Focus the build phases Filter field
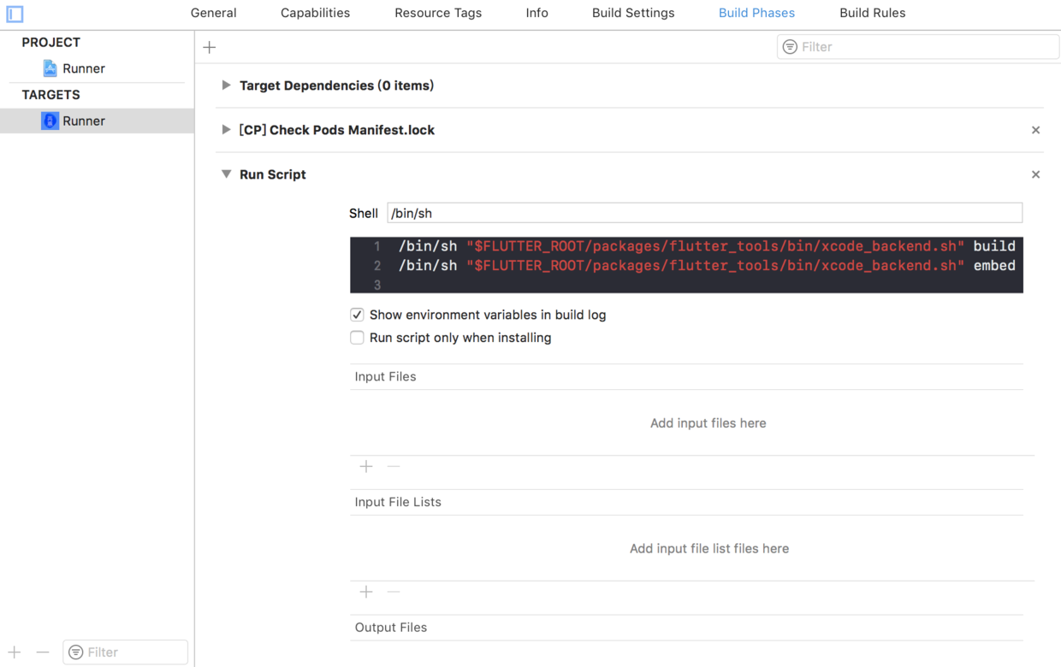The image size is (1061, 667). (x=917, y=47)
